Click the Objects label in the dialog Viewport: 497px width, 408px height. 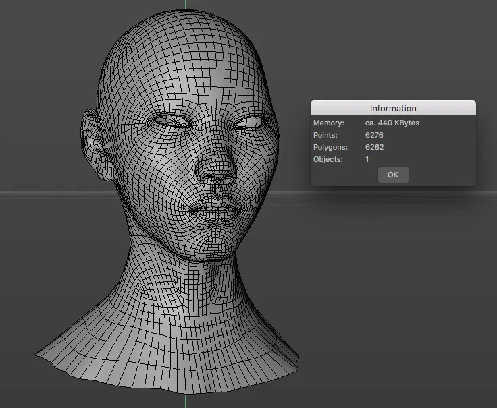pyautogui.click(x=328, y=159)
